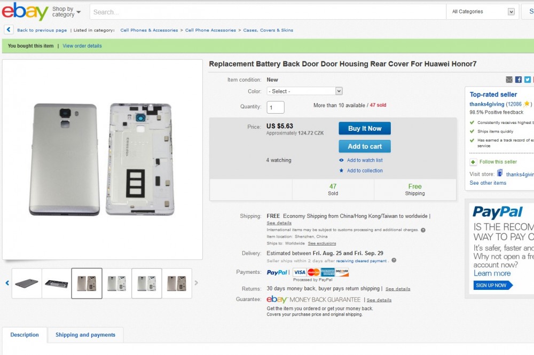The image size is (534, 355).
Task: Open the Color select dropdown
Action: [304, 91]
